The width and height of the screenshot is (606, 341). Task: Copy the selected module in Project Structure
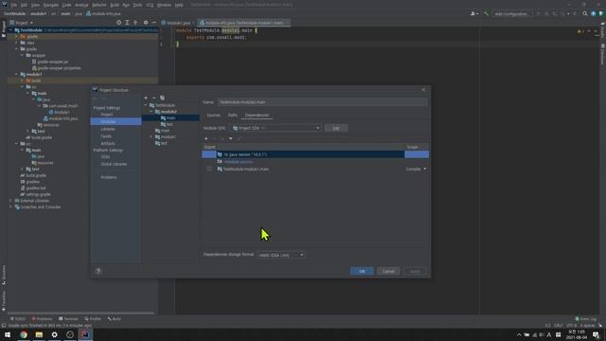162,98
